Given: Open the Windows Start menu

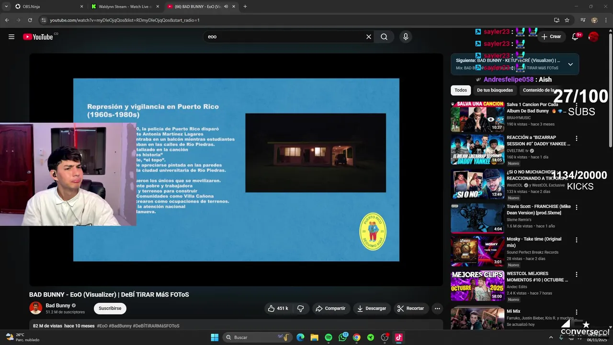Looking at the screenshot, I should [x=215, y=337].
